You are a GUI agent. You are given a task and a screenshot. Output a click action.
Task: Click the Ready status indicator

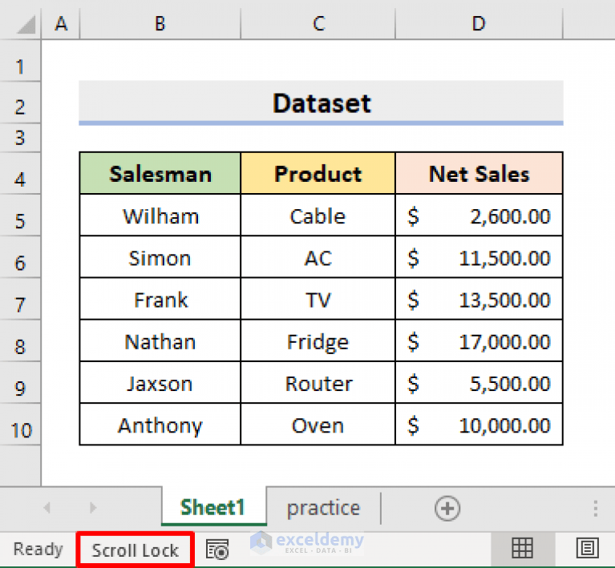tap(38, 550)
